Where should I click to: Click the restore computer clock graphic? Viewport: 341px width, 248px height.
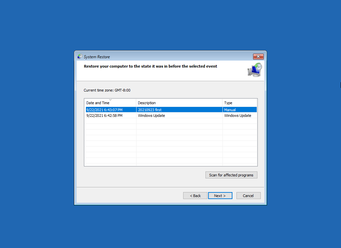tap(255, 70)
